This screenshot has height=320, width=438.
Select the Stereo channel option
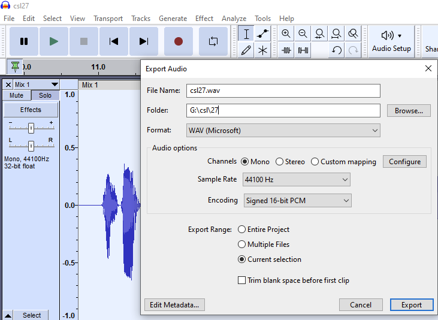coord(280,162)
